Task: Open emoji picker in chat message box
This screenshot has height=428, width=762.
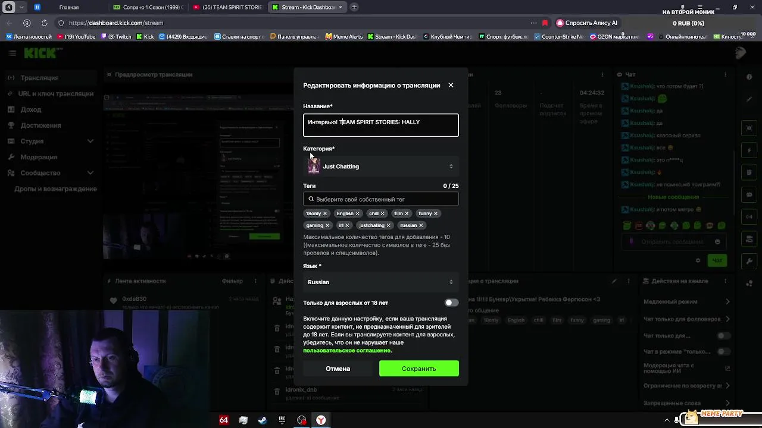Action: (717, 242)
